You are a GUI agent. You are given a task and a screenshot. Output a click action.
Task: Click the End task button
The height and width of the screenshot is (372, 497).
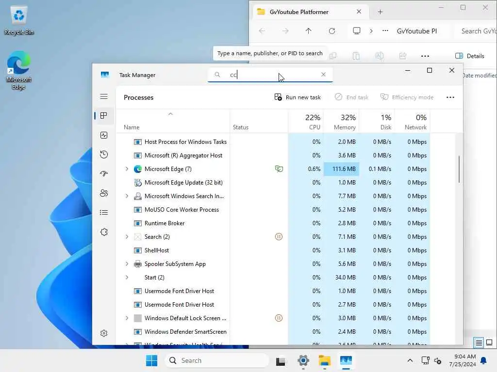pyautogui.click(x=351, y=97)
